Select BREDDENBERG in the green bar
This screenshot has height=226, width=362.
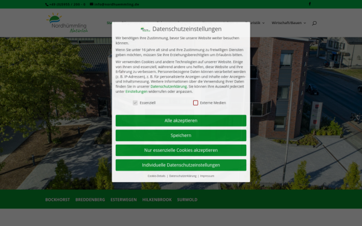tap(90, 199)
